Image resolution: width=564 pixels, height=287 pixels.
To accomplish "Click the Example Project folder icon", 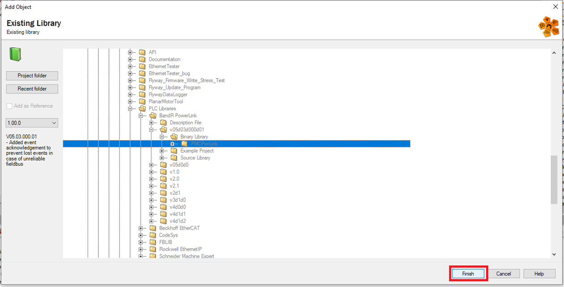I will (174, 151).
